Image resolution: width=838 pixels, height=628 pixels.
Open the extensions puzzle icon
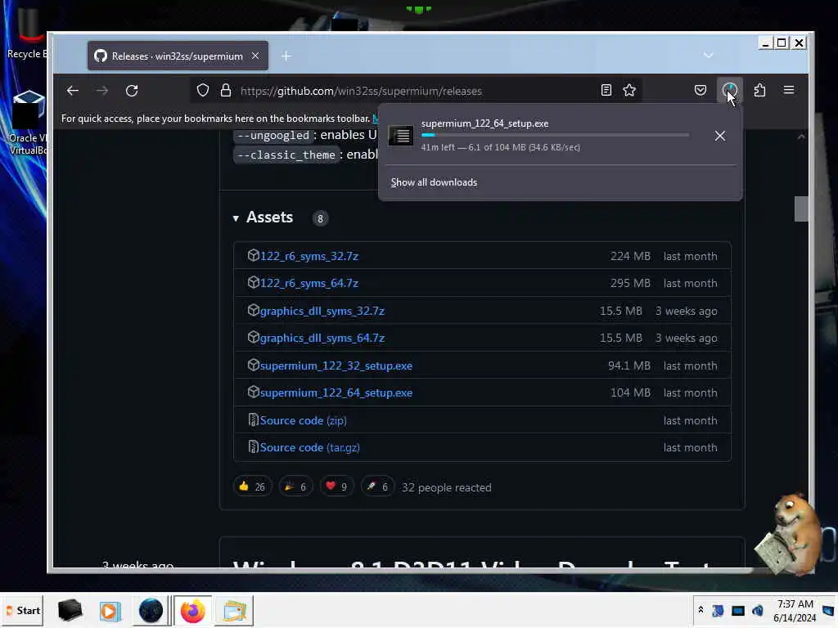coord(759,90)
